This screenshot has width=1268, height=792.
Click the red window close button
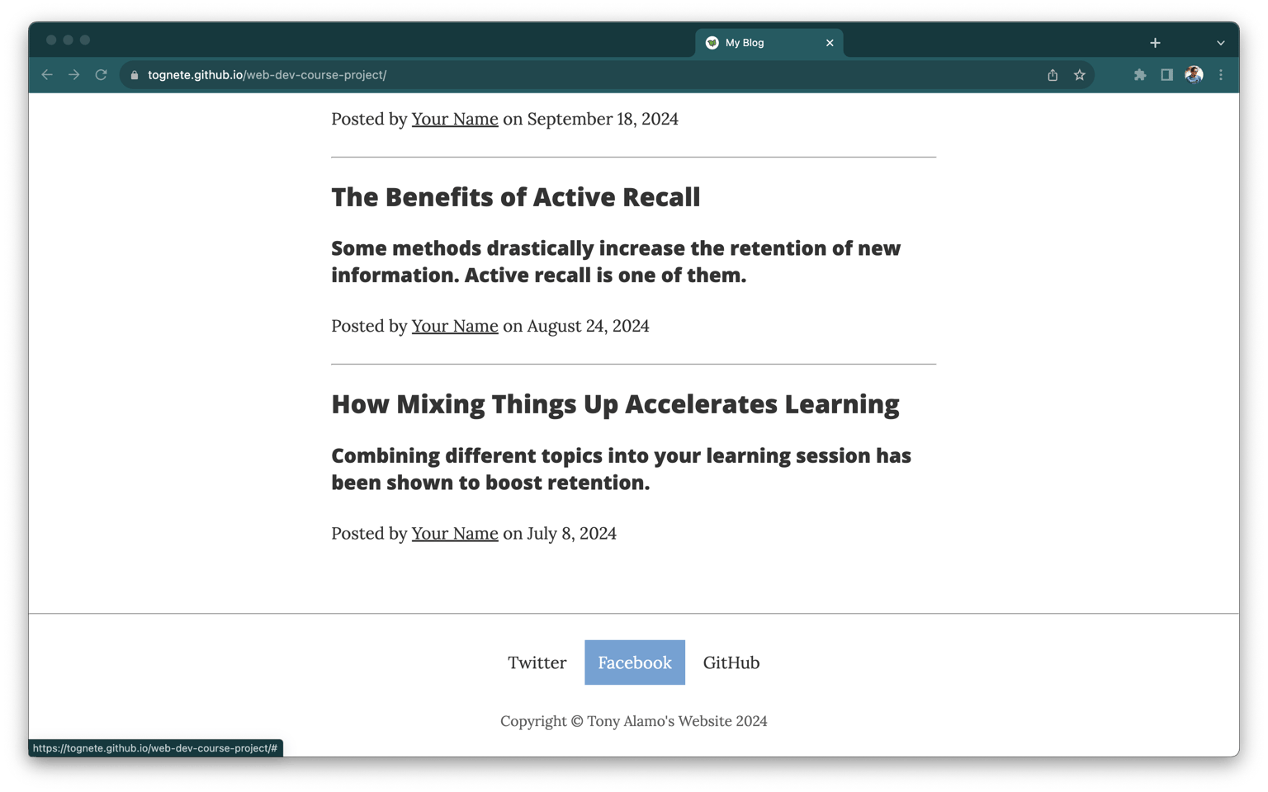click(x=51, y=40)
